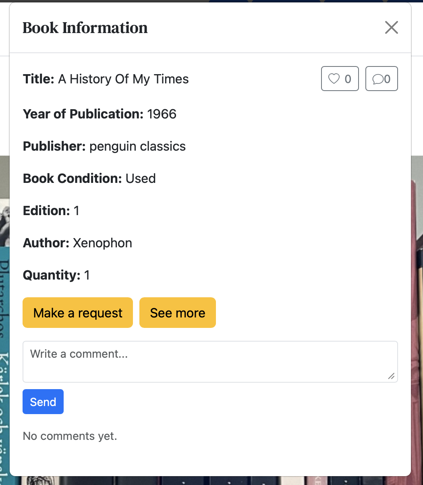This screenshot has width=423, height=485.
Task: Submit a comment with the Send button
Action: (43, 402)
